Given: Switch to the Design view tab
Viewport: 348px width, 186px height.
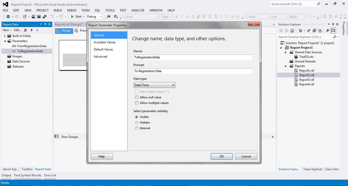Looking at the screenshot, I should (x=64, y=31).
